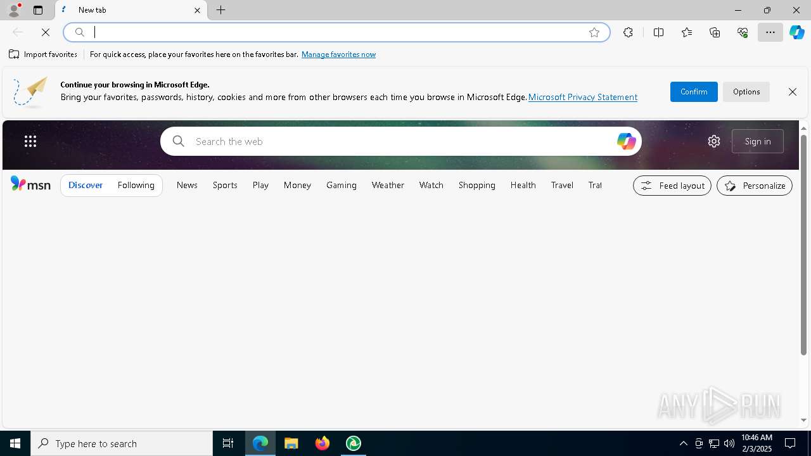Open the Money section
Viewport: 811px width, 456px height.
pos(297,185)
